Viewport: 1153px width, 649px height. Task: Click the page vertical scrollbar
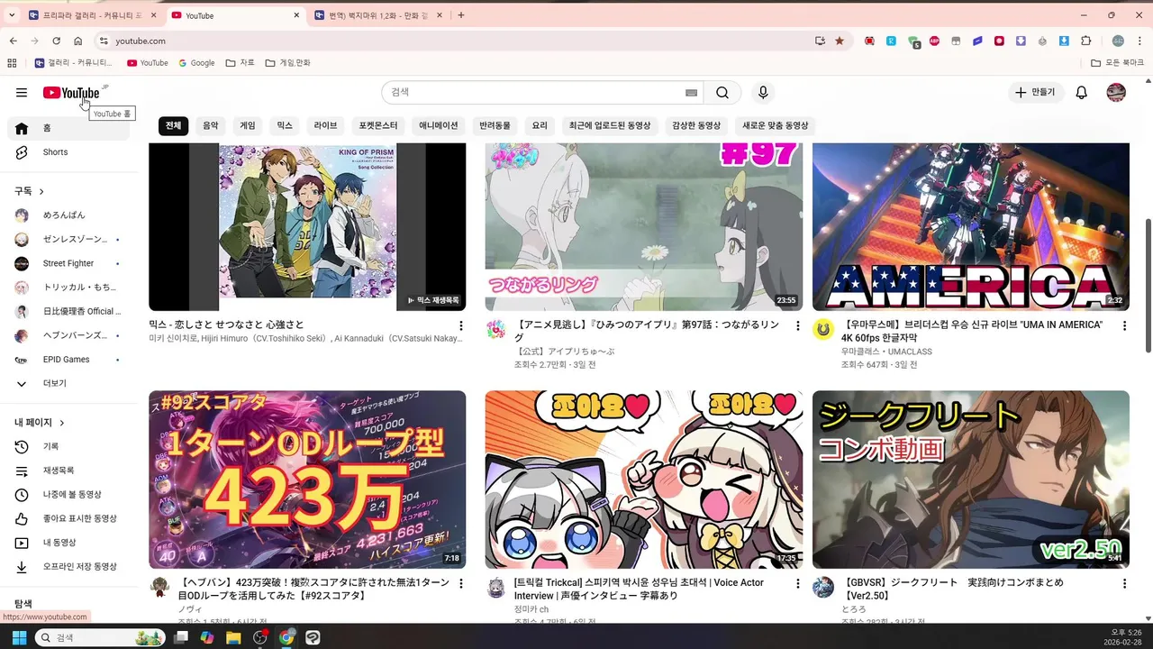click(1148, 287)
